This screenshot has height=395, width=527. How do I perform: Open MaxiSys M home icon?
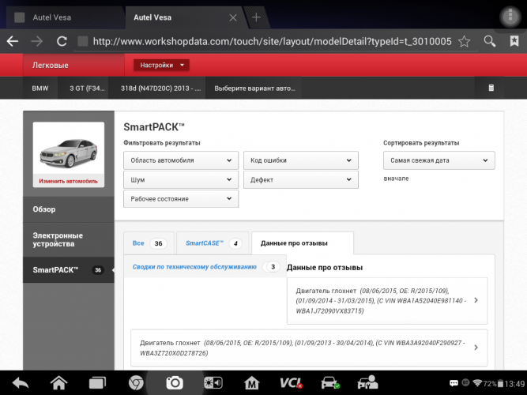(x=252, y=382)
